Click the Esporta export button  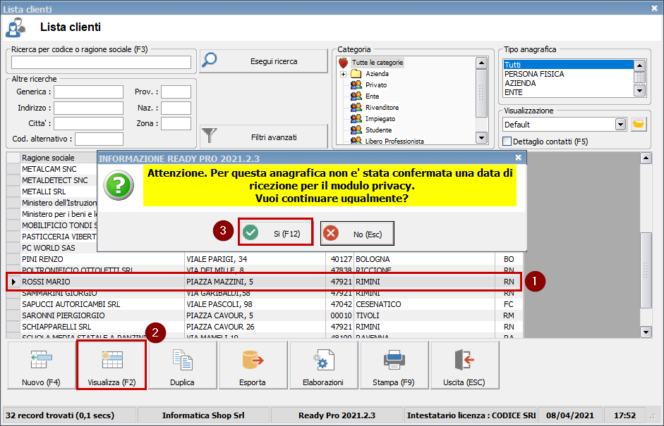tap(253, 365)
